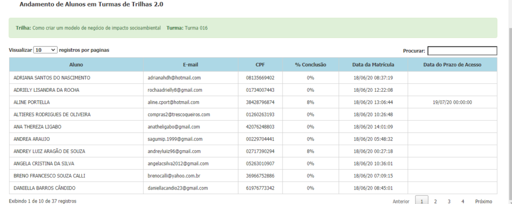Jump to pagination page 4
This screenshot has width=512, height=204.
pyautogui.click(x=462, y=201)
